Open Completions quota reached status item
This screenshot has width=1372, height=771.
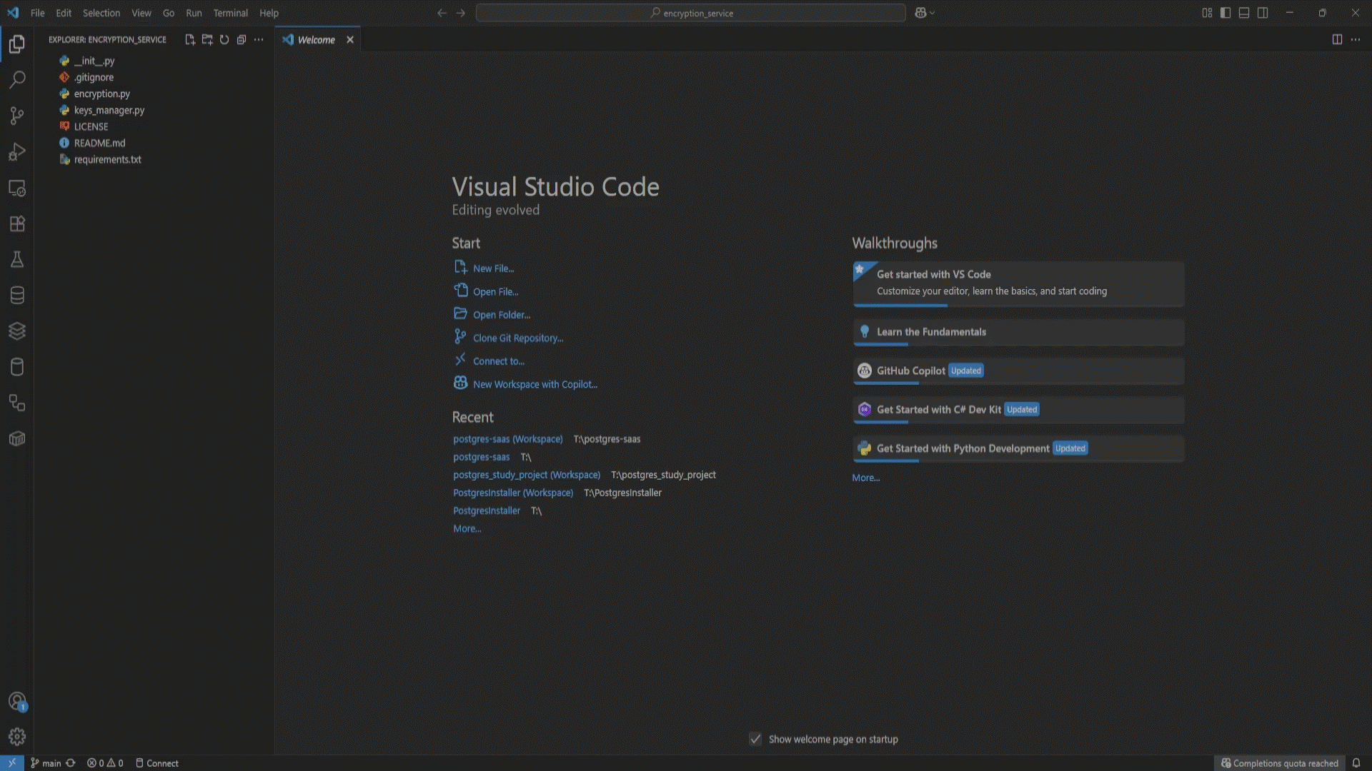1280,763
